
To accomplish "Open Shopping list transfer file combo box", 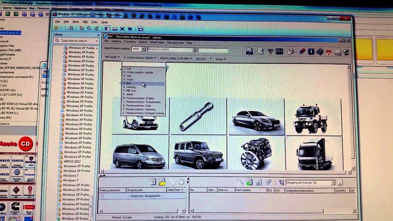I will 310,183.
